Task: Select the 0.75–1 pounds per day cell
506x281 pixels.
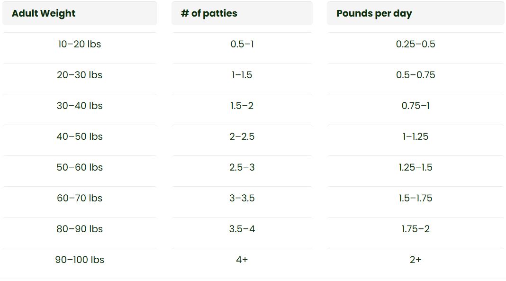Action: [x=416, y=106]
